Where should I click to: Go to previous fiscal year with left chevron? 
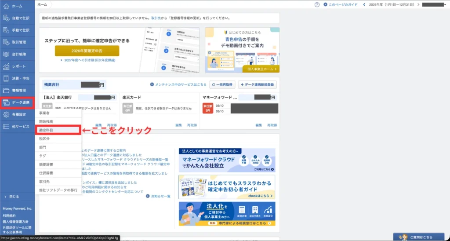tap(364, 4)
